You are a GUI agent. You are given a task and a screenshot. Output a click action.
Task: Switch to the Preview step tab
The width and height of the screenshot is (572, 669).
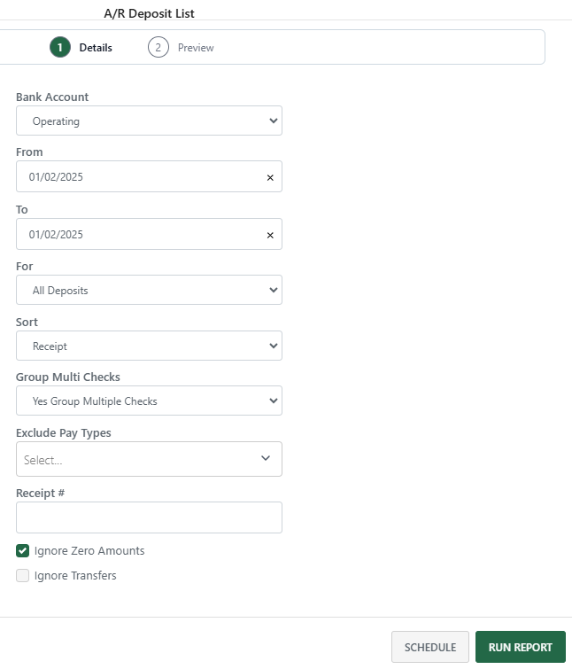pyautogui.click(x=195, y=48)
